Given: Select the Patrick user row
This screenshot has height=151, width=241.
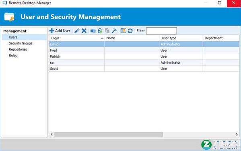Looking at the screenshot, I should coord(144,56).
